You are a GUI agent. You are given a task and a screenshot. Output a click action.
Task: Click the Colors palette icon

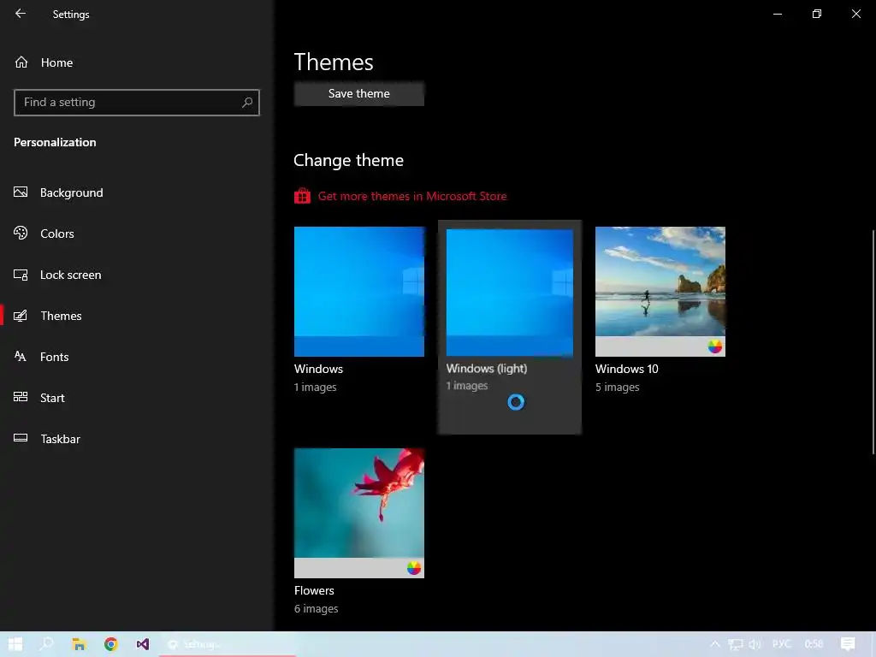(21, 233)
